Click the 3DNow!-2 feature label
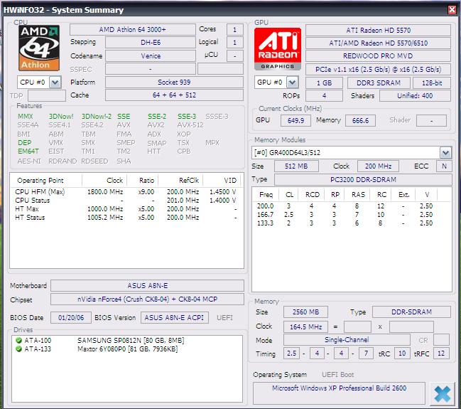Viewport: 461px width, 409px height. coord(97,117)
